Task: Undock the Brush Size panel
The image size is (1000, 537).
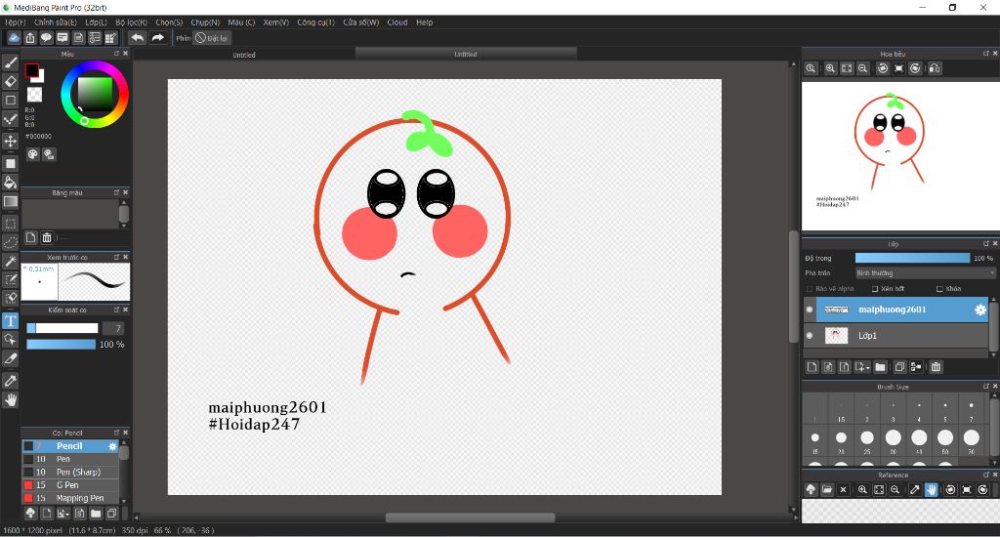Action: click(x=986, y=387)
